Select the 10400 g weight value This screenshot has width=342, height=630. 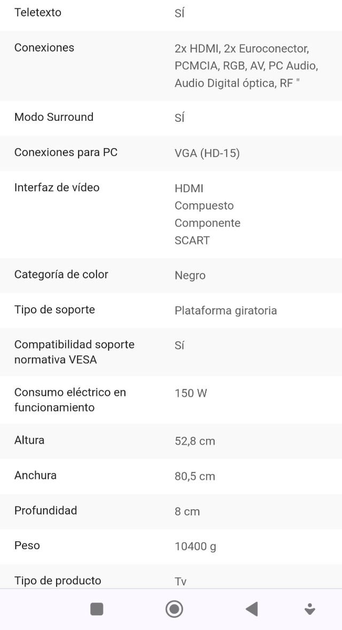[x=196, y=547]
